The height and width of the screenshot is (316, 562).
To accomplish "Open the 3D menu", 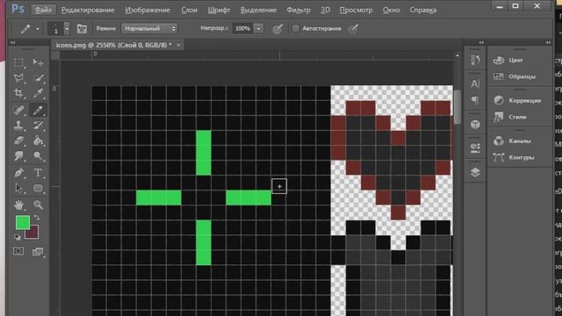I will point(325,10).
